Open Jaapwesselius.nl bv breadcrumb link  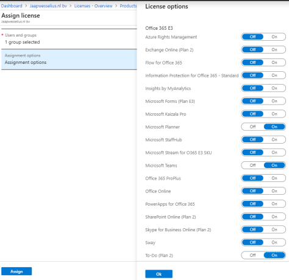(x=48, y=6)
